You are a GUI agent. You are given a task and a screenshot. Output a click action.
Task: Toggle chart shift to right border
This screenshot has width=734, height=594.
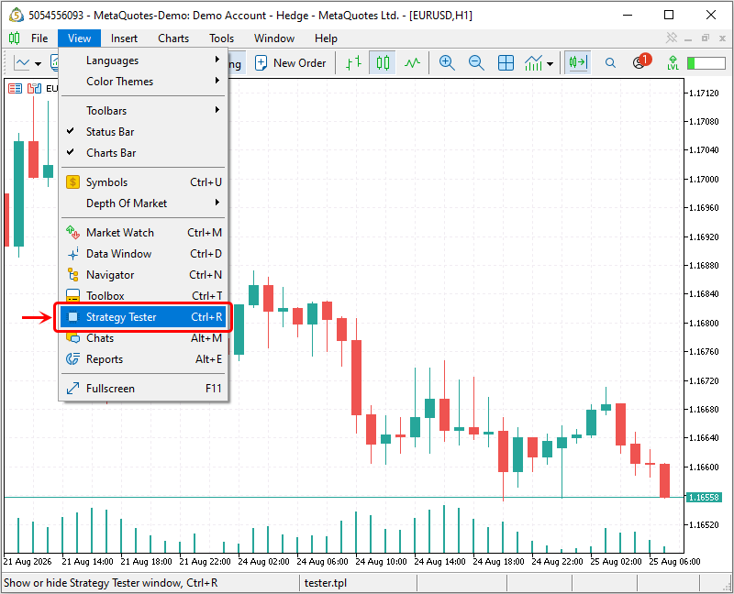[578, 62]
